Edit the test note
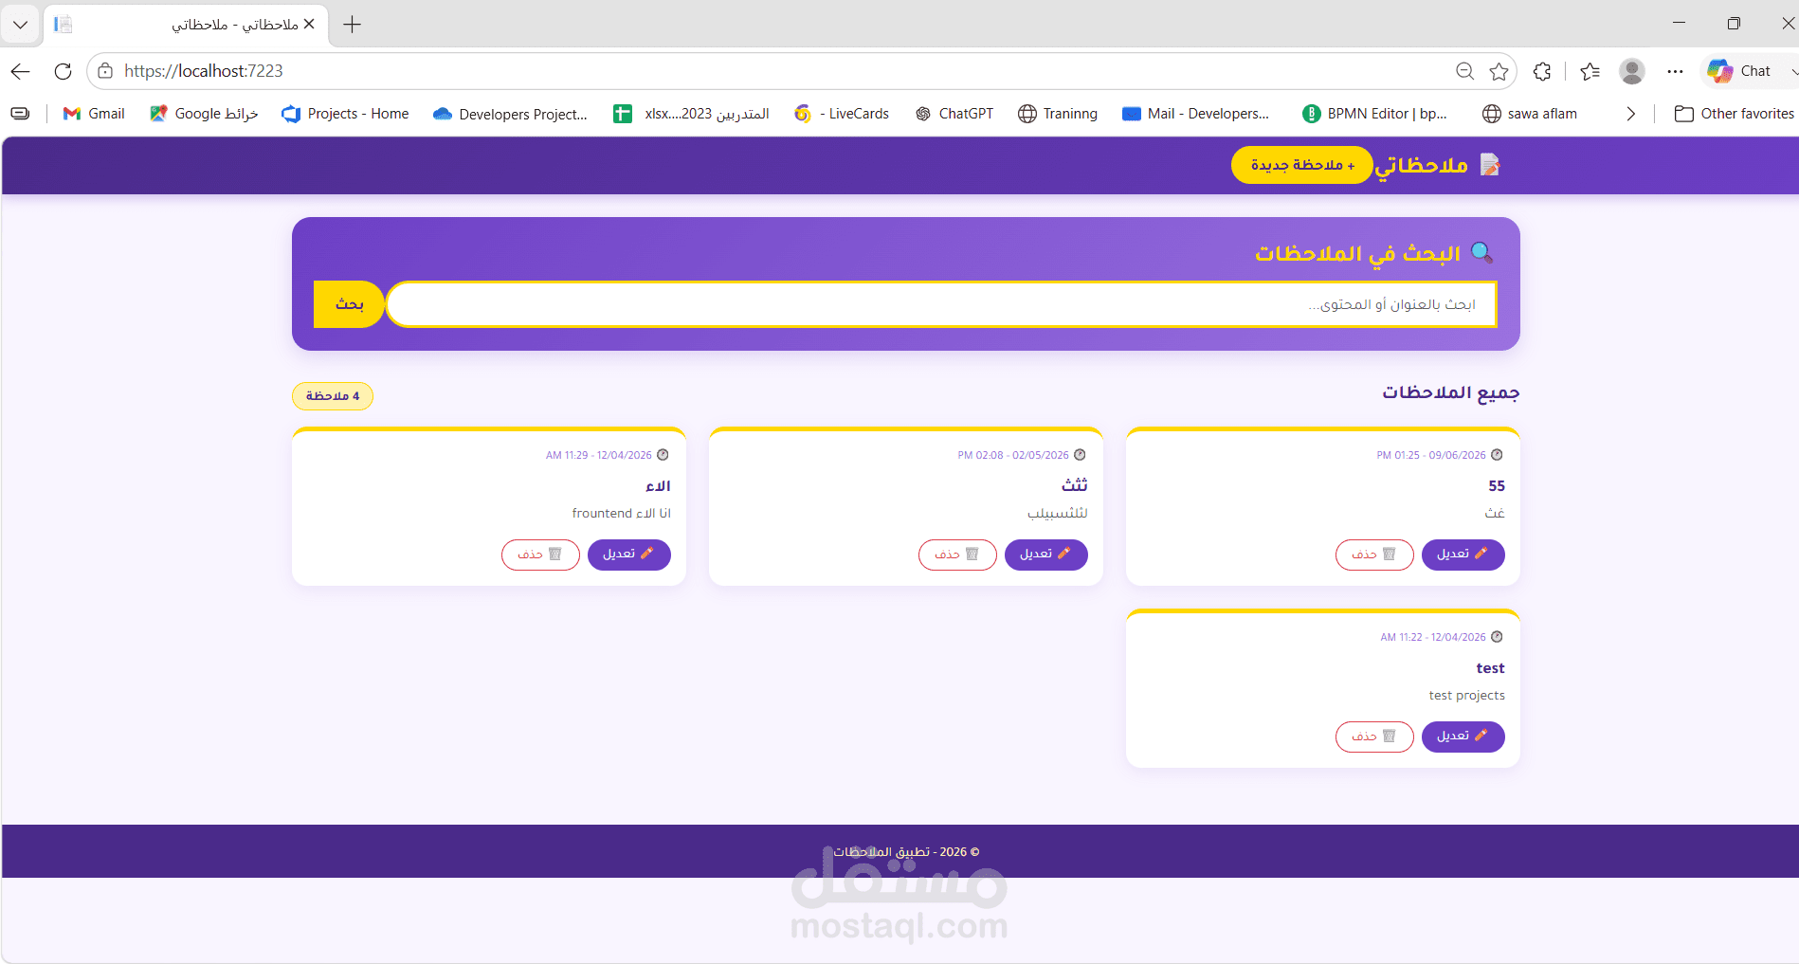 point(1463,737)
